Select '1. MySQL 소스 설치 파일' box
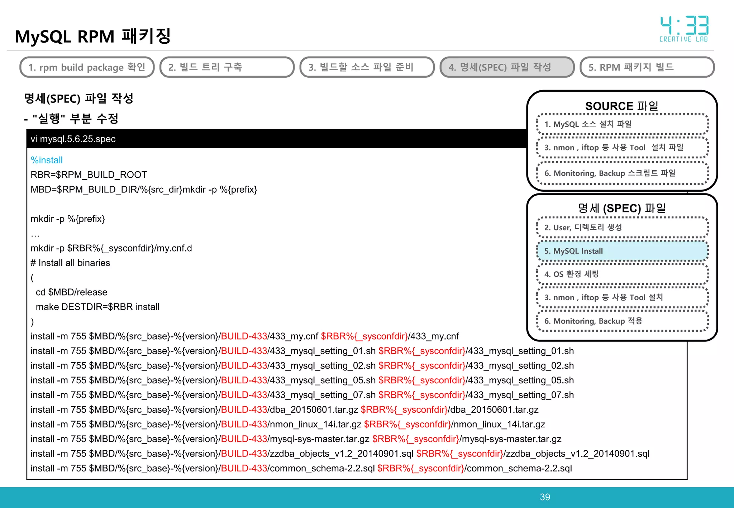The image size is (734, 508). tap(623, 124)
